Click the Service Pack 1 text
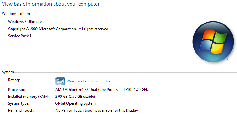237x115 pixels. click(20, 36)
